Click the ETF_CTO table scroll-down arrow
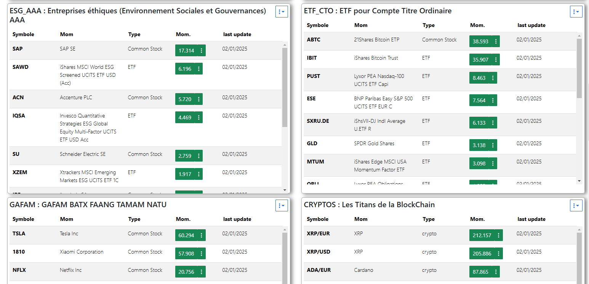The height and width of the screenshot is (284, 589). click(x=579, y=181)
